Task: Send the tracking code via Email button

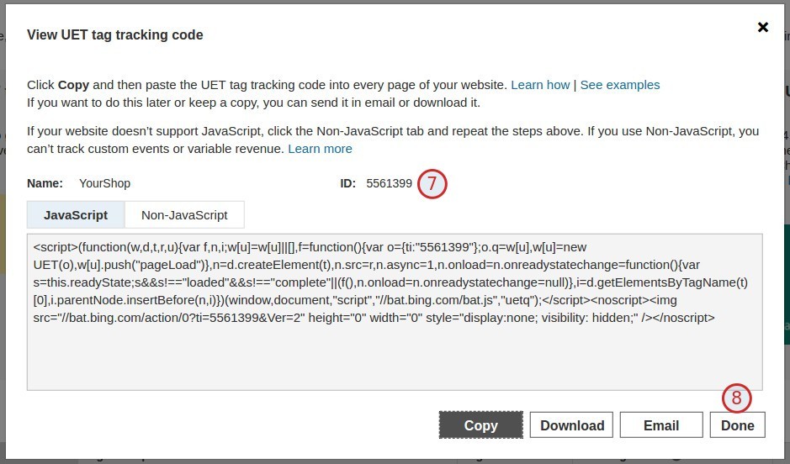Action: pyautogui.click(x=661, y=425)
